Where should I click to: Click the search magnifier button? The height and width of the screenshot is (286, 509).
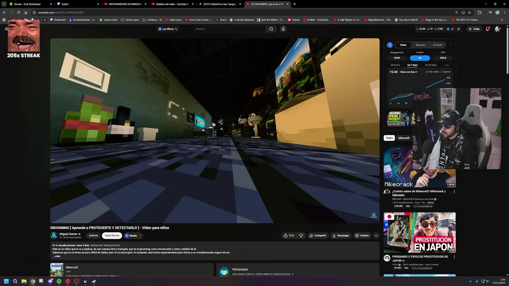[271, 29]
